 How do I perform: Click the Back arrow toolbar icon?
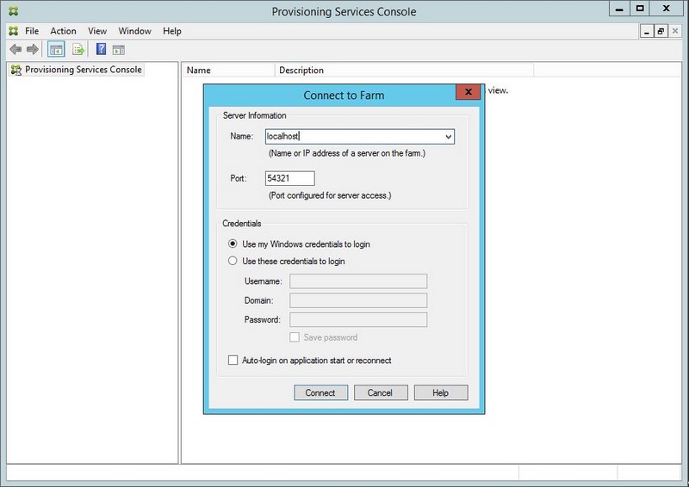point(16,49)
